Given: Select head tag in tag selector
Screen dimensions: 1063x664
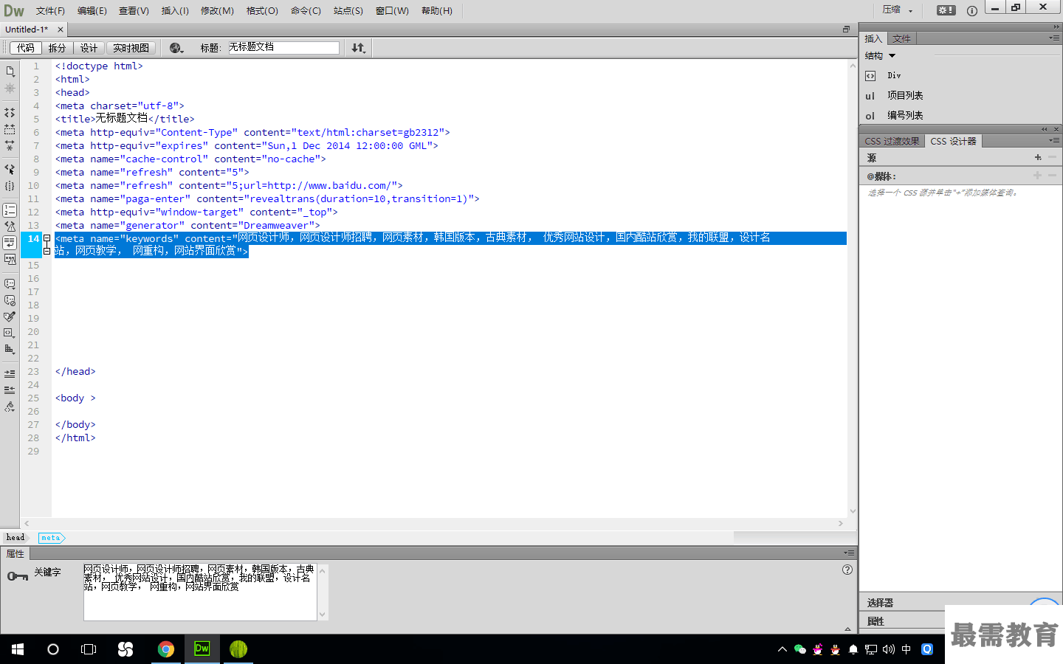Looking at the screenshot, I should click(16, 538).
